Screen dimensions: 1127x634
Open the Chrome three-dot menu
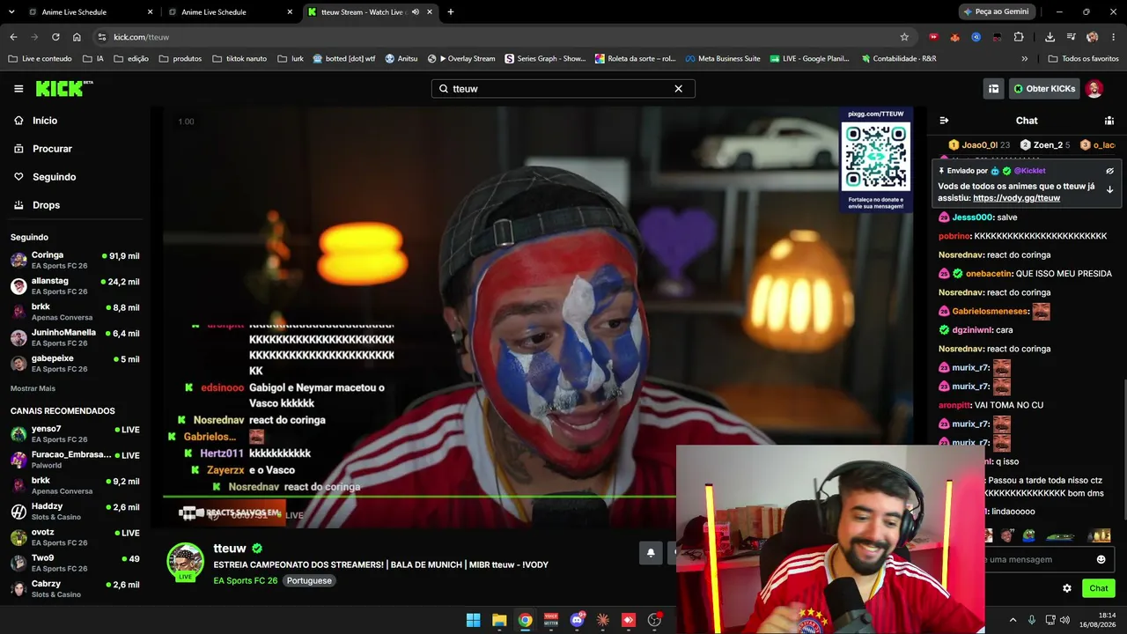1113,37
